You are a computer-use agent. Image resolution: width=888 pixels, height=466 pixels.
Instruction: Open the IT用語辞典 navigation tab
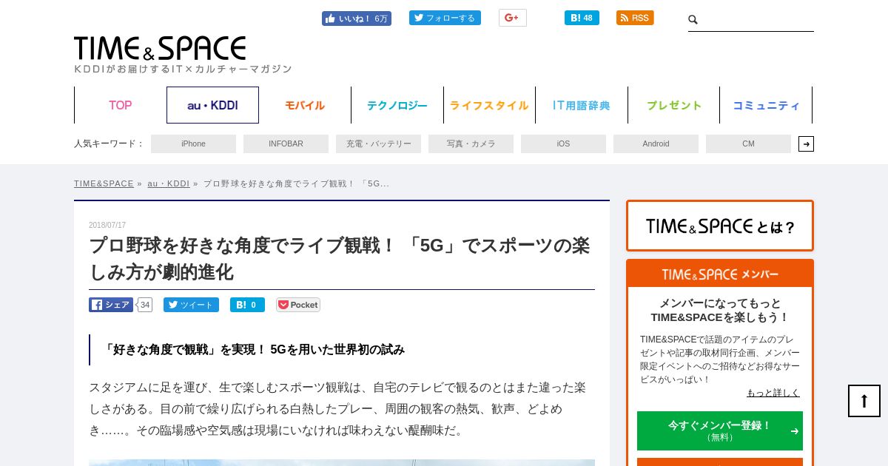(582, 105)
